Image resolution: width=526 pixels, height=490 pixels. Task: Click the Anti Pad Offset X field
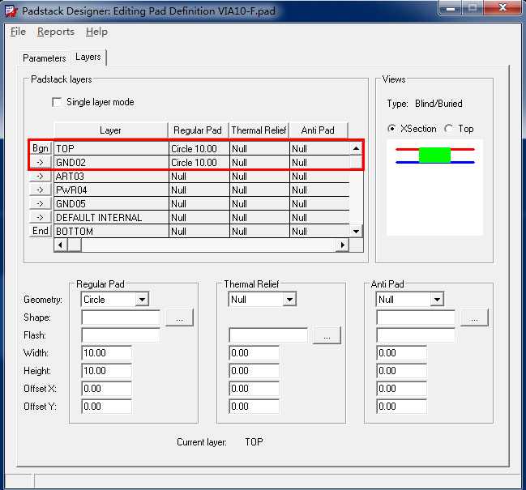point(401,389)
